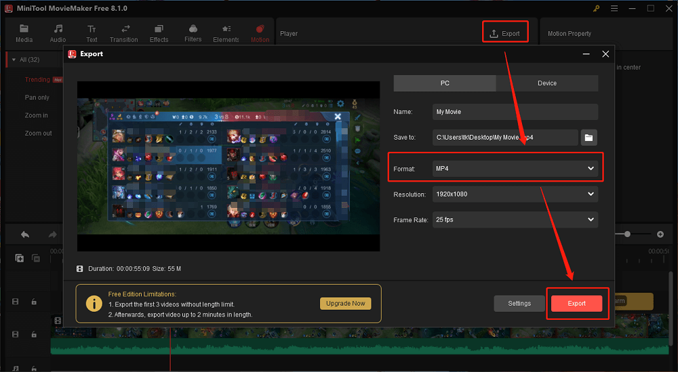
Task: Click the film icon beside Duration
Action: (x=79, y=269)
